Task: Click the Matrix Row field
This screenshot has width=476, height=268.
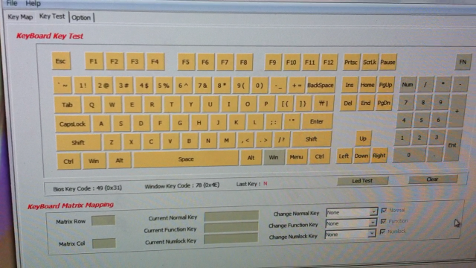Action: coord(103,220)
